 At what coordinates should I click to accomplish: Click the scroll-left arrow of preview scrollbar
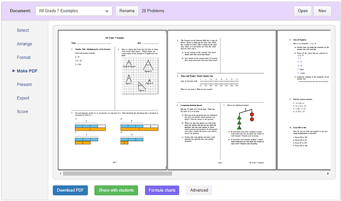tap(60, 174)
